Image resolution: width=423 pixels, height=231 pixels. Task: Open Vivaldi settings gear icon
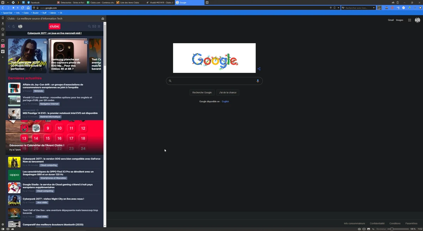(3, 224)
